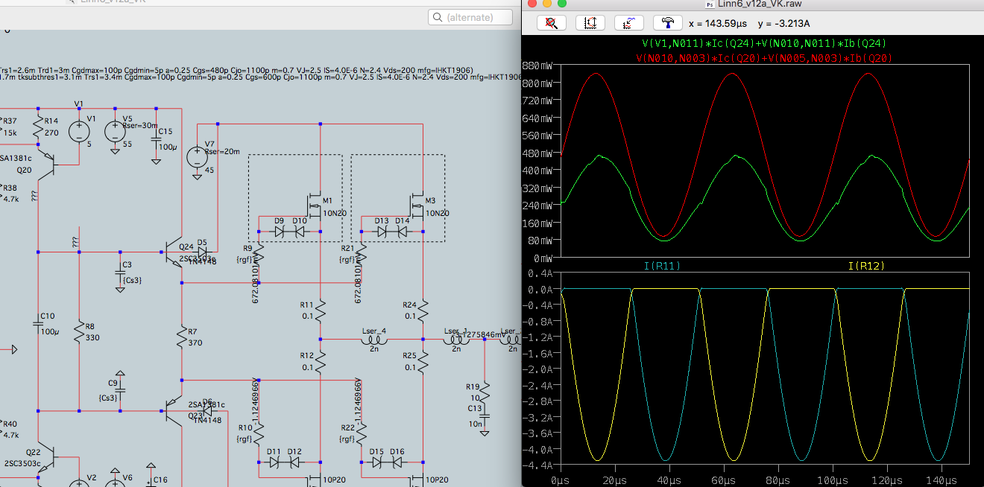Select diode D16 in the lower schematic

tap(397, 462)
